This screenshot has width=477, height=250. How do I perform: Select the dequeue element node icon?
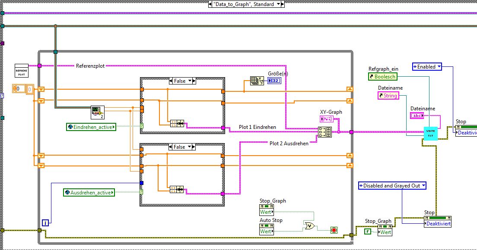pos(98,112)
